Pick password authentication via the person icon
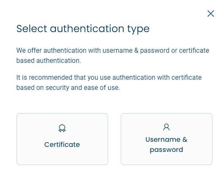Viewport: 223px width, 176px height. coord(166,127)
